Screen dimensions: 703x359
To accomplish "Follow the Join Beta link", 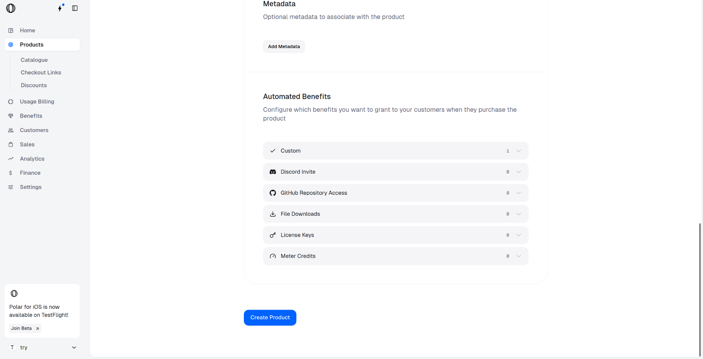I will tap(25, 328).
